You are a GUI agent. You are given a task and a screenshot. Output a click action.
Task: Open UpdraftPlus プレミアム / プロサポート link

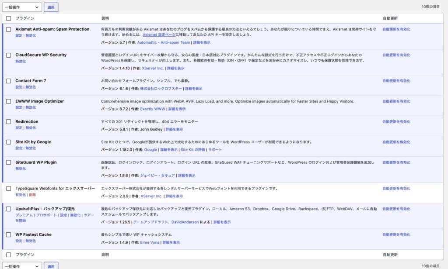pyautogui.click(x=36, y=215)
